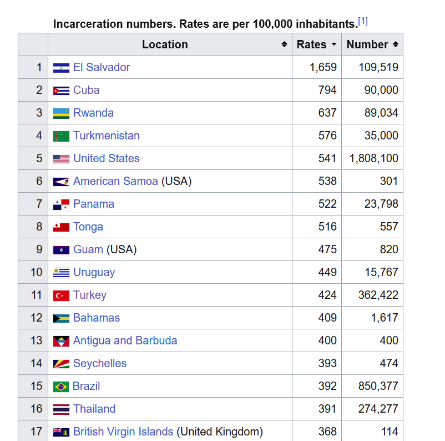Click the United States flag icon
The image size is (445, 441).
point(61,159)
